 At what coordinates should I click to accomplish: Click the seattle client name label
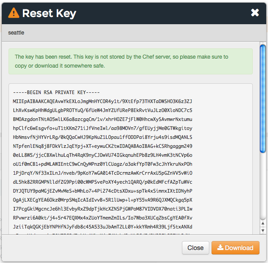16,33
